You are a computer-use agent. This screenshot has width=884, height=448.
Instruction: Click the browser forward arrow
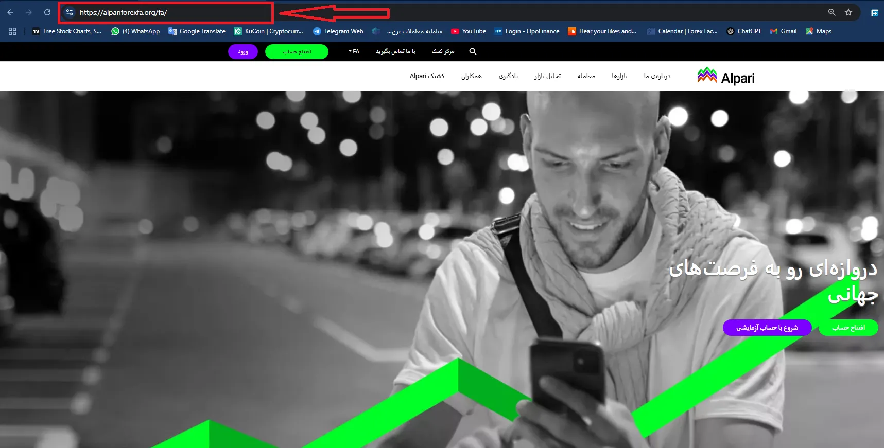pyautogui.click(x=29, y=12)
